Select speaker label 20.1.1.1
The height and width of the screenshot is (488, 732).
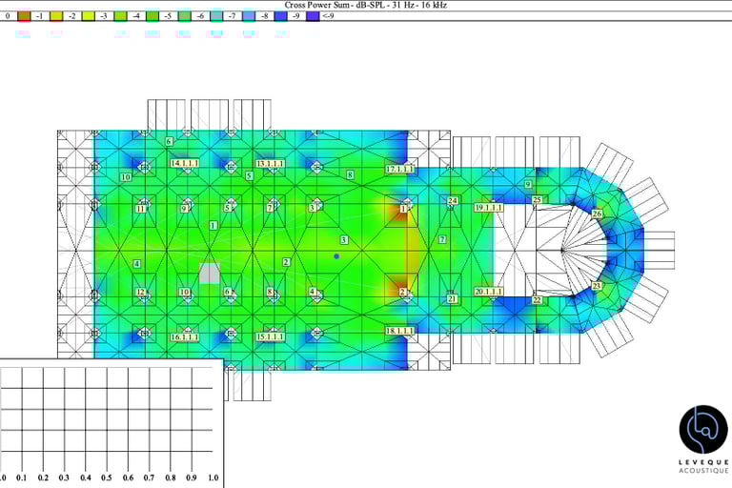(488, 292)
